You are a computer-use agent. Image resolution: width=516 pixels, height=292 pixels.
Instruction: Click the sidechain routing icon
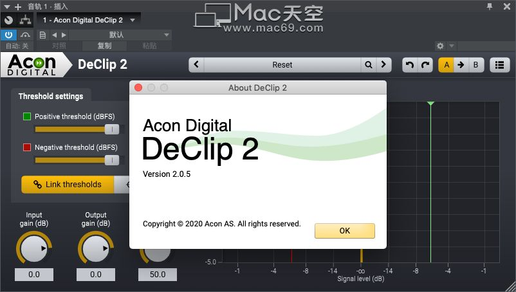pyautogui.click(x=25, y=21)
